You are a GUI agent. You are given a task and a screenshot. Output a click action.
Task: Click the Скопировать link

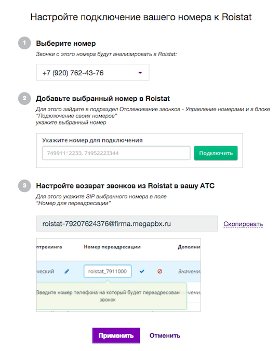[243, 224]
